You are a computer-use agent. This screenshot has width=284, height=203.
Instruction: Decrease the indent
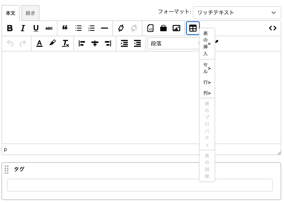tap(137, 44)
